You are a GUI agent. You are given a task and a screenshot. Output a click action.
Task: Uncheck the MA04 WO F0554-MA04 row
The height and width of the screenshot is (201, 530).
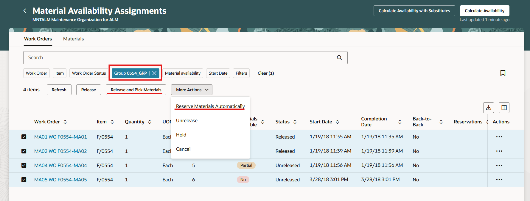[x=24, y=165]
